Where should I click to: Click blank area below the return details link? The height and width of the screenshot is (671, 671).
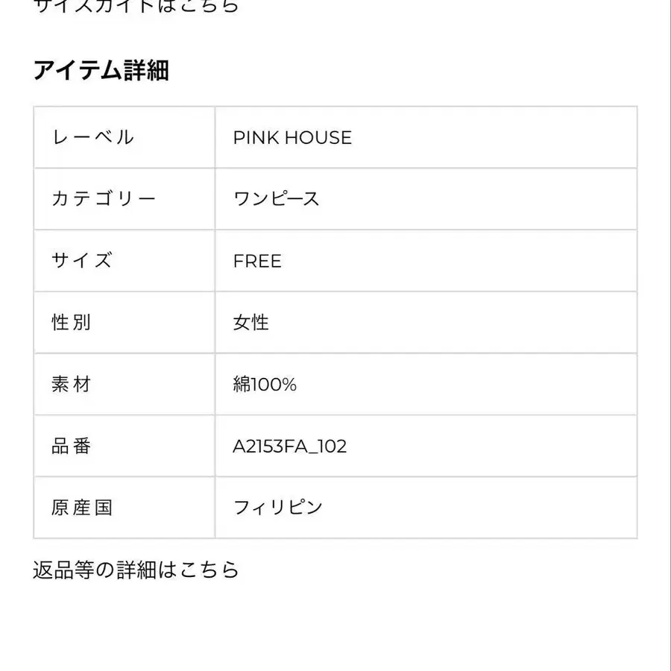pos(335,626)
